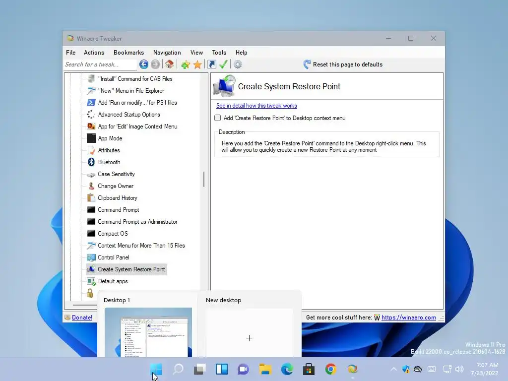Open the Tools menu
This screenshot has height=381, width=508.
[x=219, y=53]
